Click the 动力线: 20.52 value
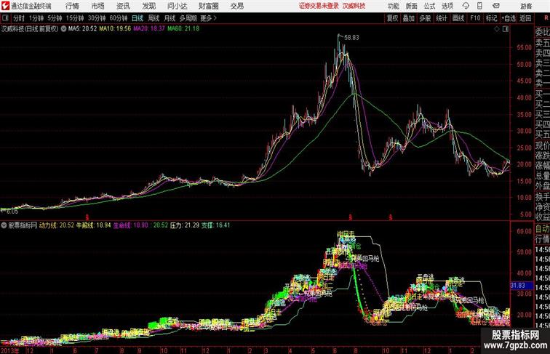The width and height of the screenshot is (550, 354). [57, 225]
